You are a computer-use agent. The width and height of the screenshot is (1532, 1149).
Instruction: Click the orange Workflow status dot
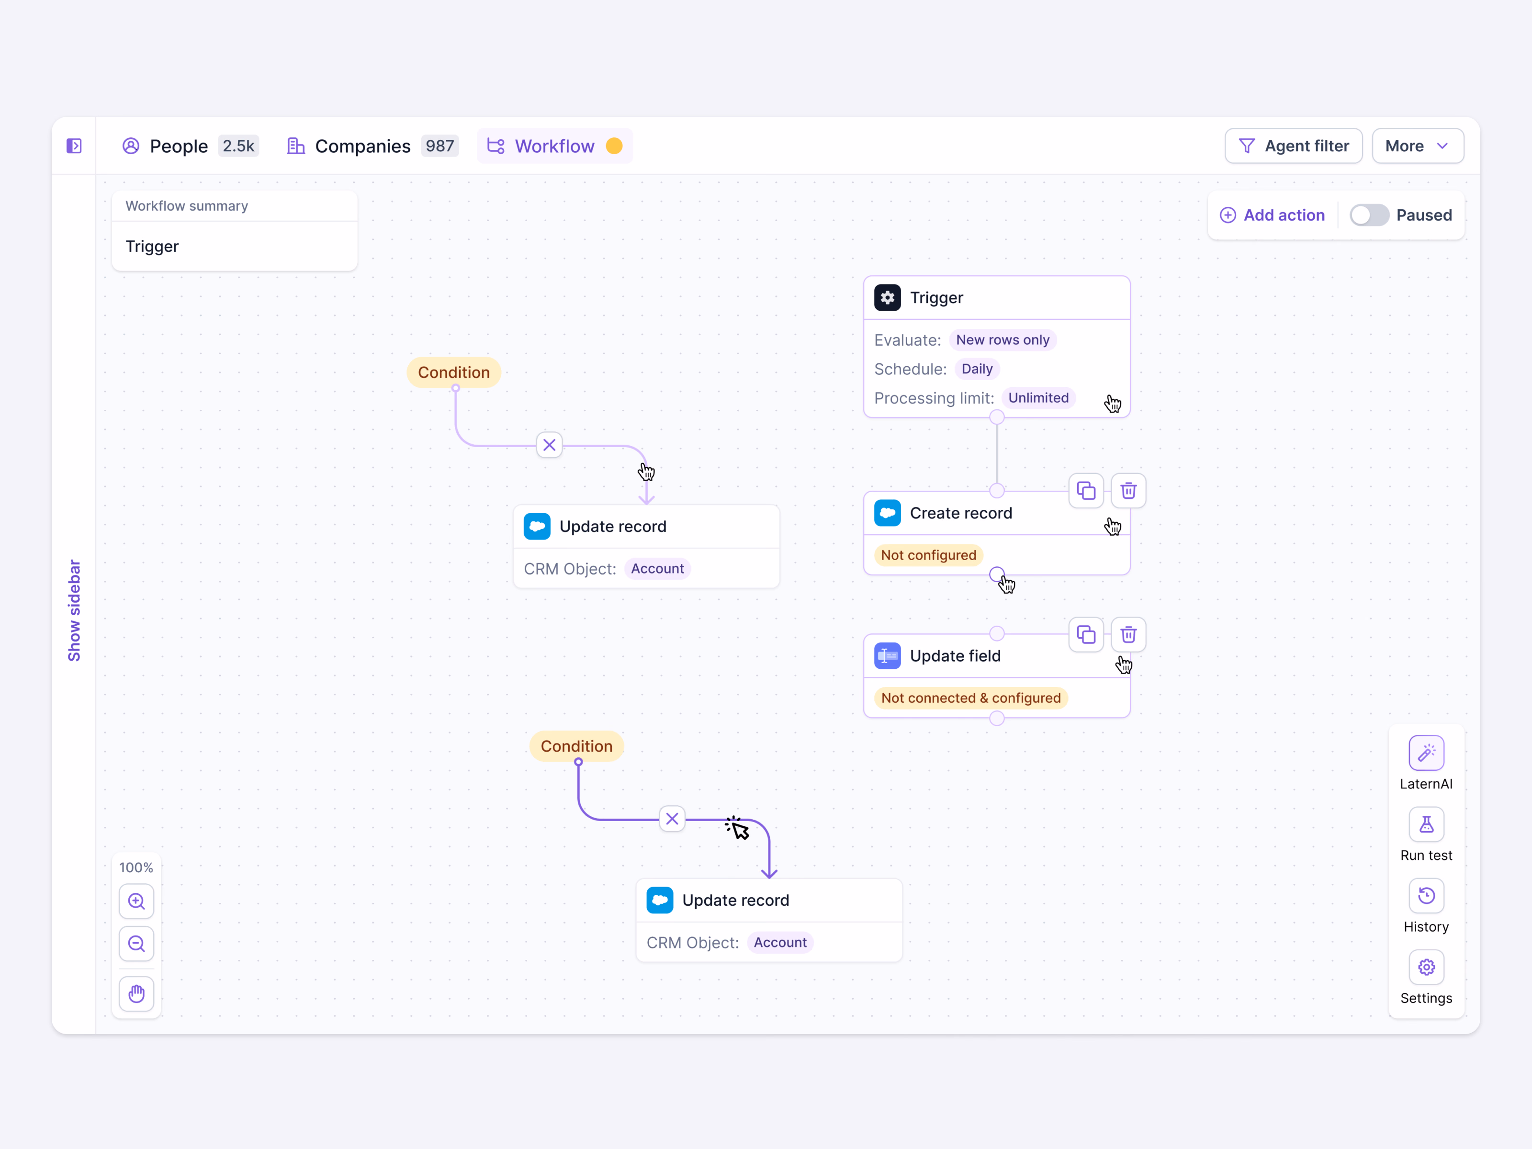click(614, 146)
